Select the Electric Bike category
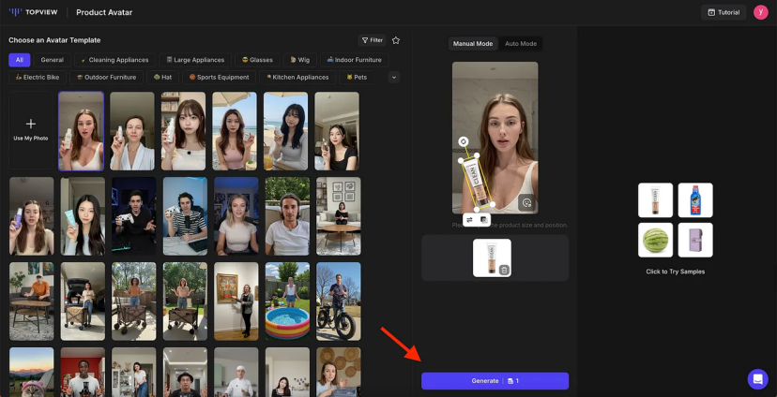 click(x=38, y=77)
